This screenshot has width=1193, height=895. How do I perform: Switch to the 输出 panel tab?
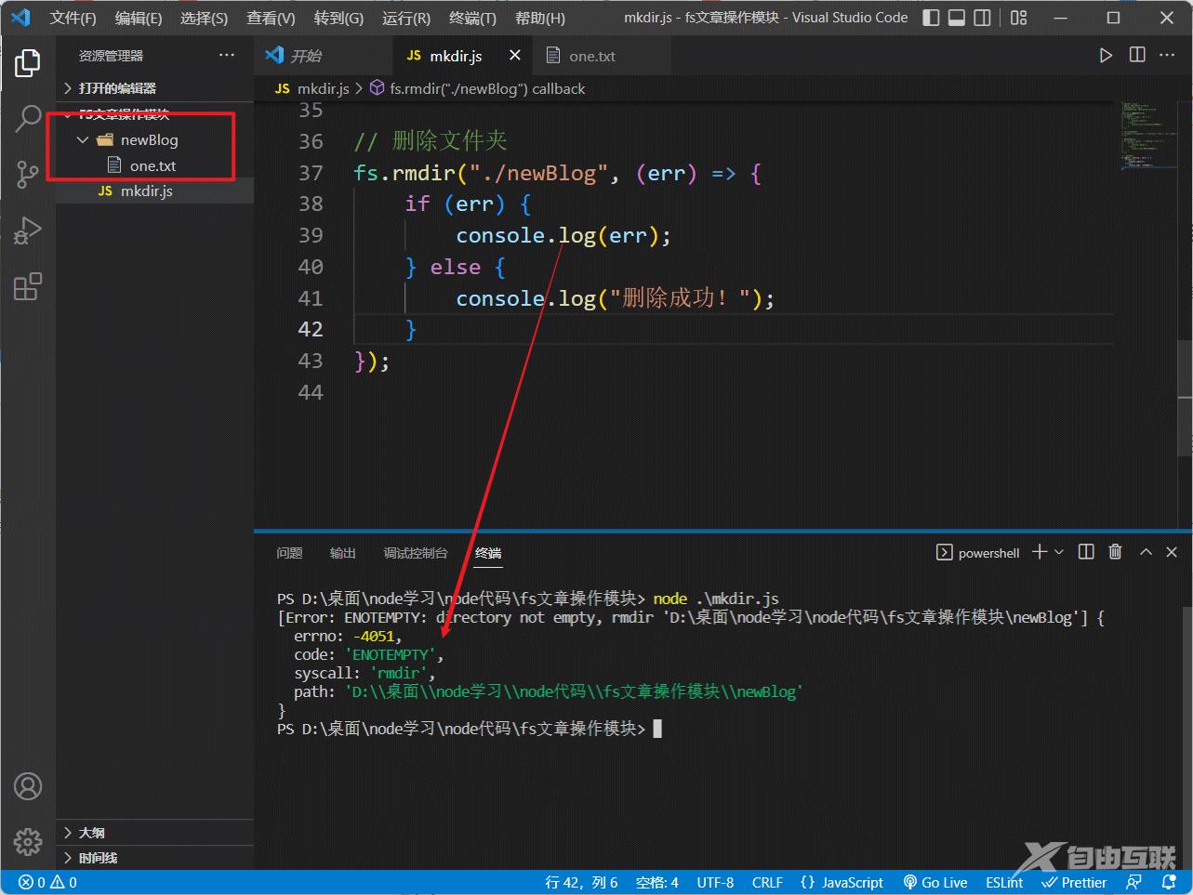tap(343, 553)
